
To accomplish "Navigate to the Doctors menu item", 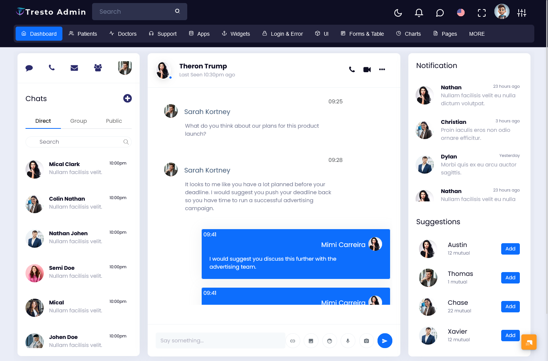I will click(123, 34).
